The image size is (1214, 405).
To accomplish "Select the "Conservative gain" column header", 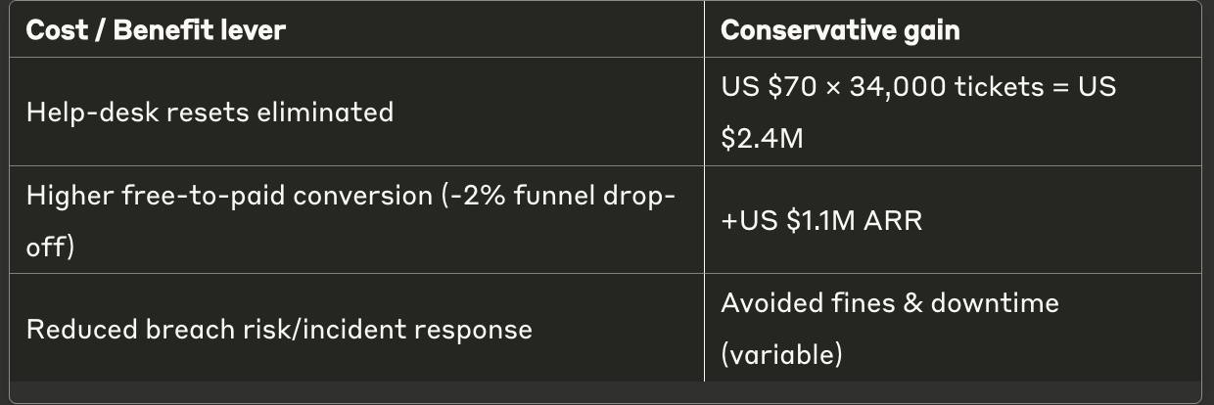I will tap(840, 30).
